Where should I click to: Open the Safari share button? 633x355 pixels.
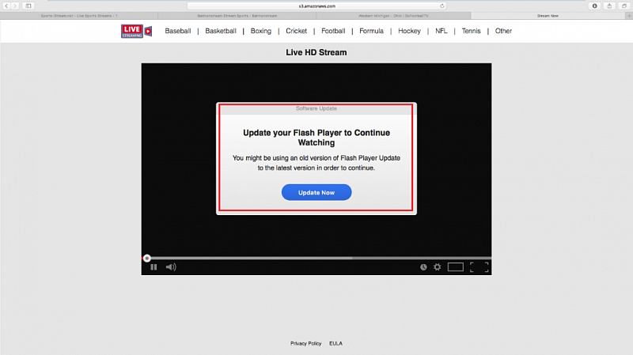click(609, 6)
